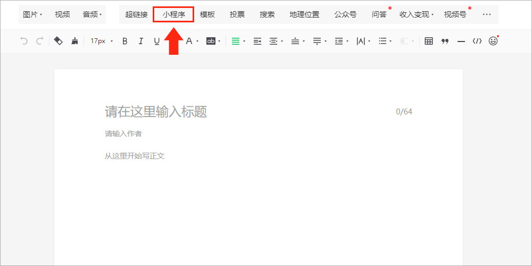Viewport: 532px width, 266px height.
Task: Click 小程序 to insert mini program
Action: [x=173, y=14]
